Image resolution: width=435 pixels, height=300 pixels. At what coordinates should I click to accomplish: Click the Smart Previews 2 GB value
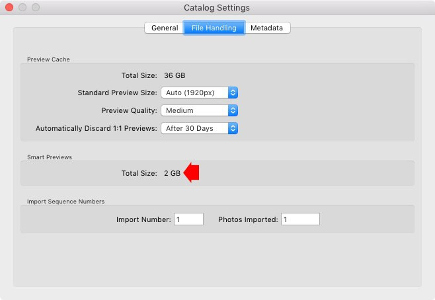(172, 173)
